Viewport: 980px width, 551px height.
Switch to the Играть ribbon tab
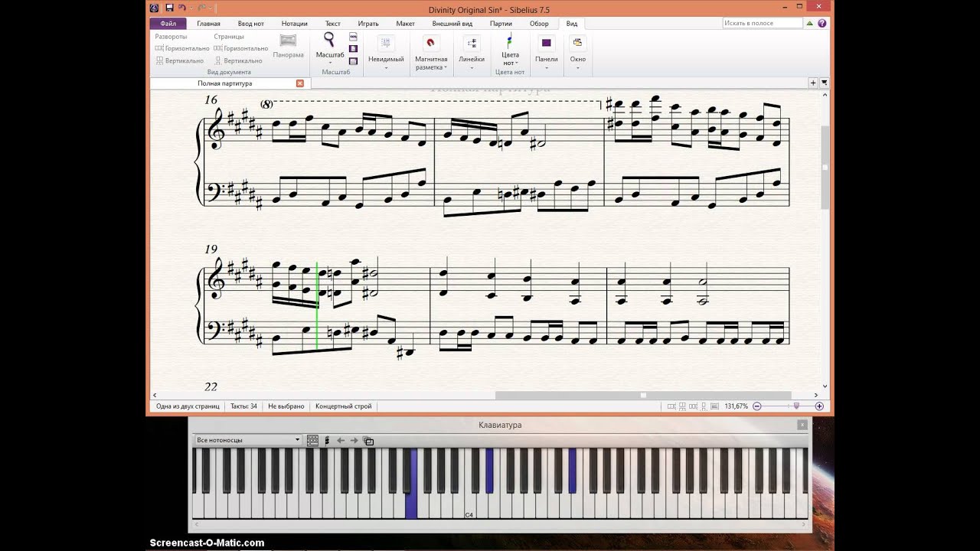tap(368, 24)
